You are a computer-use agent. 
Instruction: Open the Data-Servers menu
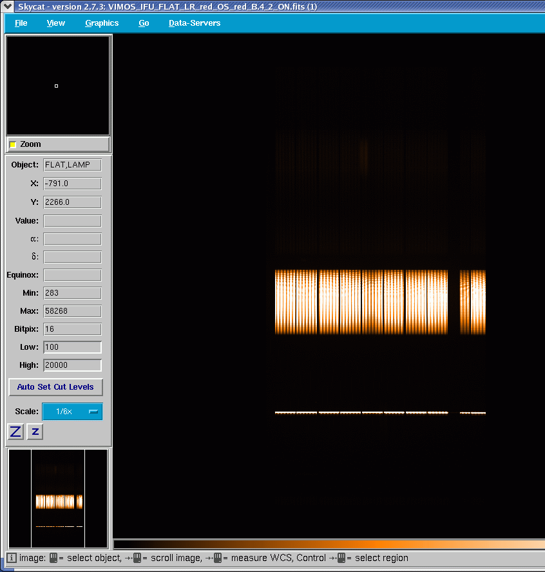(x=195, y=23)
